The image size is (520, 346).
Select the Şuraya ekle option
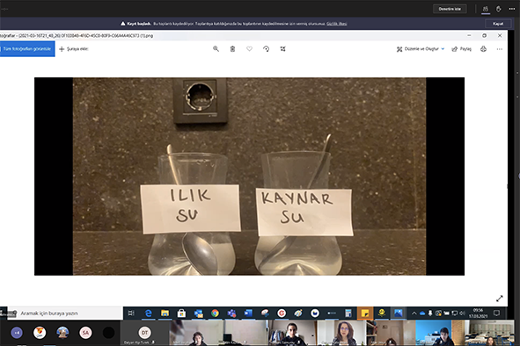74,49
